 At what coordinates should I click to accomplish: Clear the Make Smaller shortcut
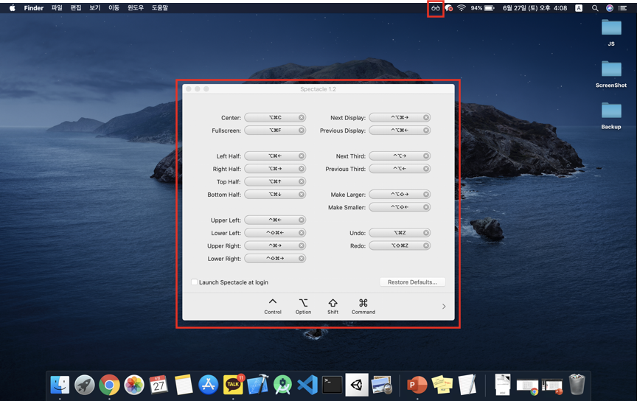(425, 207)
